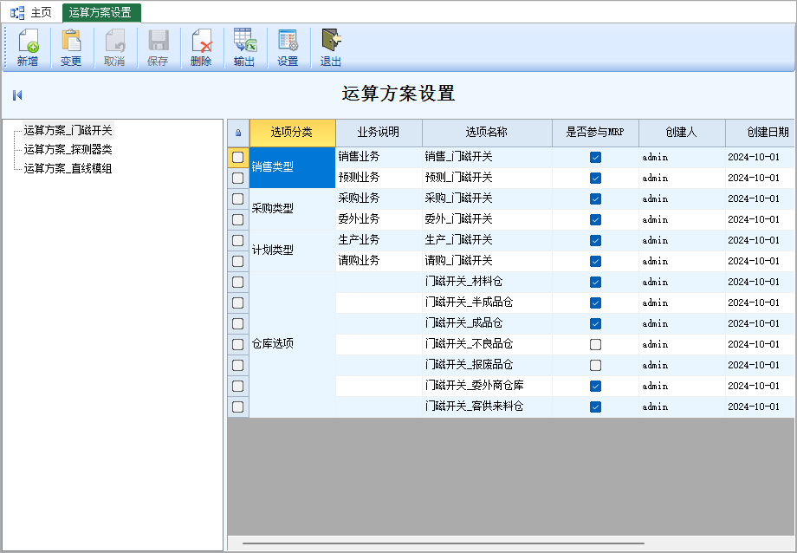Click the 预测业务 cell
The height and width of the screenshot is (553, 797).
tap(379, 178)
